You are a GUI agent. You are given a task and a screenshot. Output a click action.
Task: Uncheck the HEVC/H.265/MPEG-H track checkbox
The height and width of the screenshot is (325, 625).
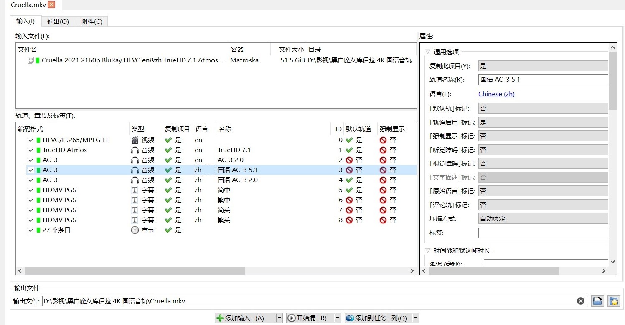tap(30, 140)
